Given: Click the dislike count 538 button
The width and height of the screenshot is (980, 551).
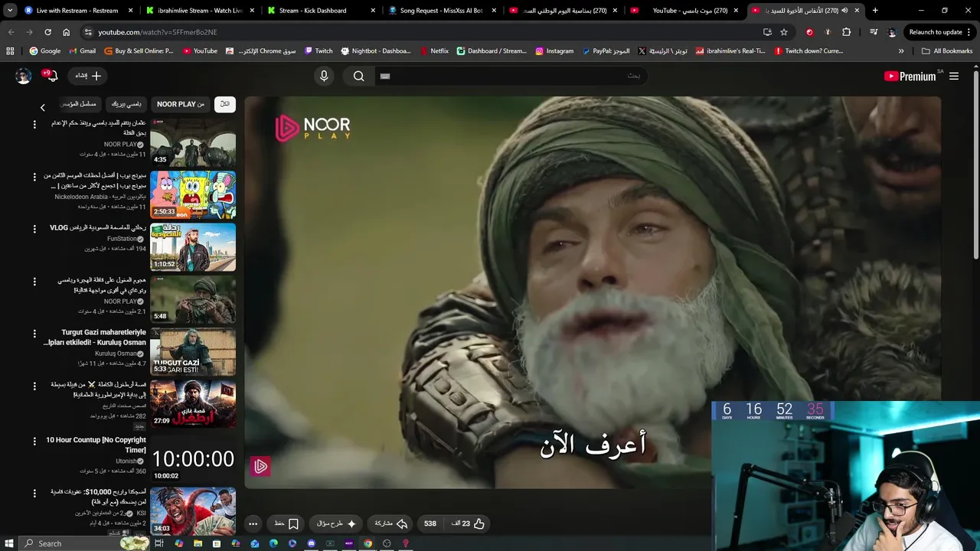Looking at the screenshot, I should tap(430, 523).
